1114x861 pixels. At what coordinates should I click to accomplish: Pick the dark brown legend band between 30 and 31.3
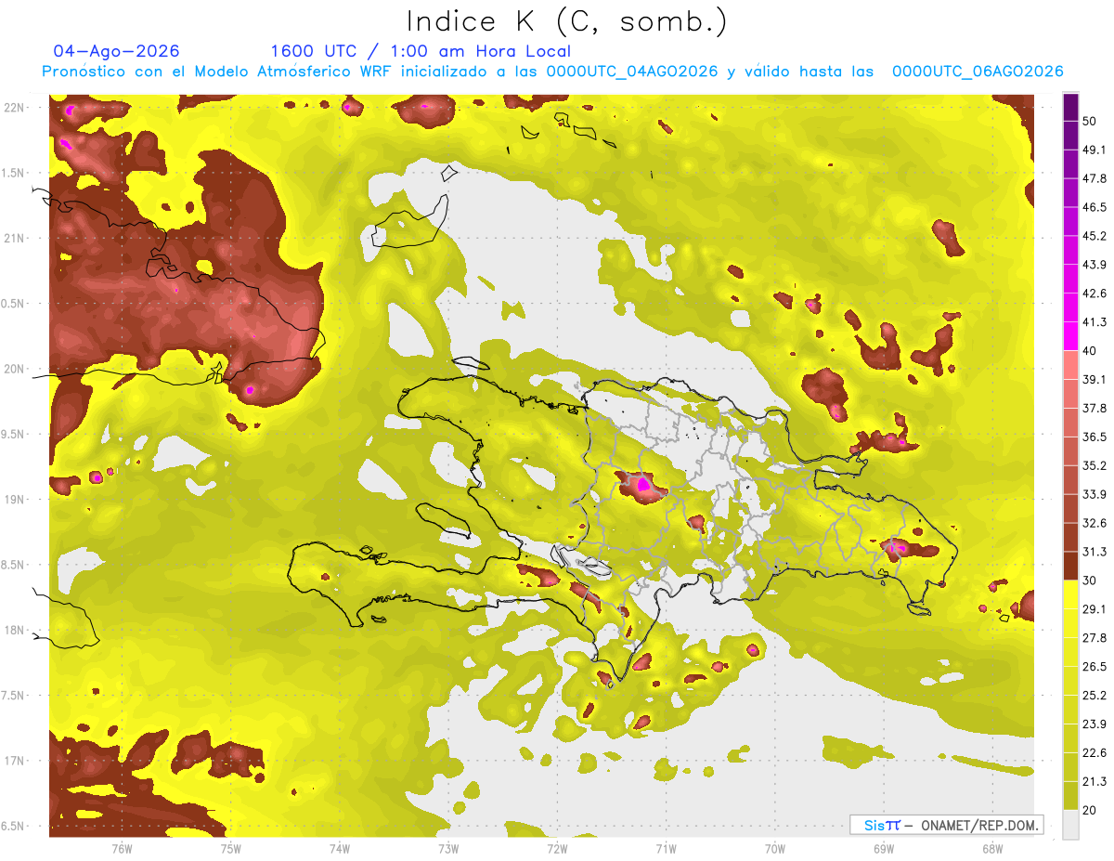(1070, 566)
